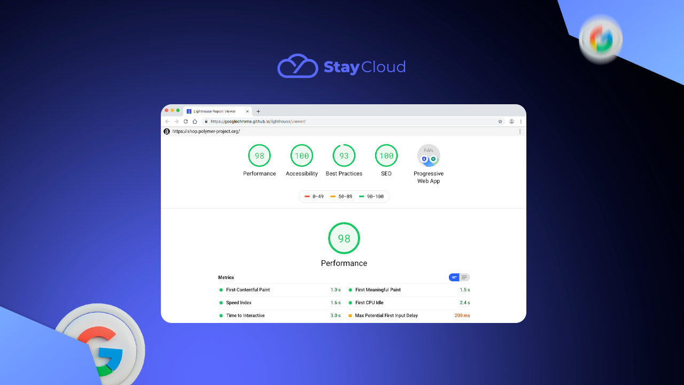Screen dimensions: 684x385
Task: Go back using the browser back arrow
Action: 167,121
